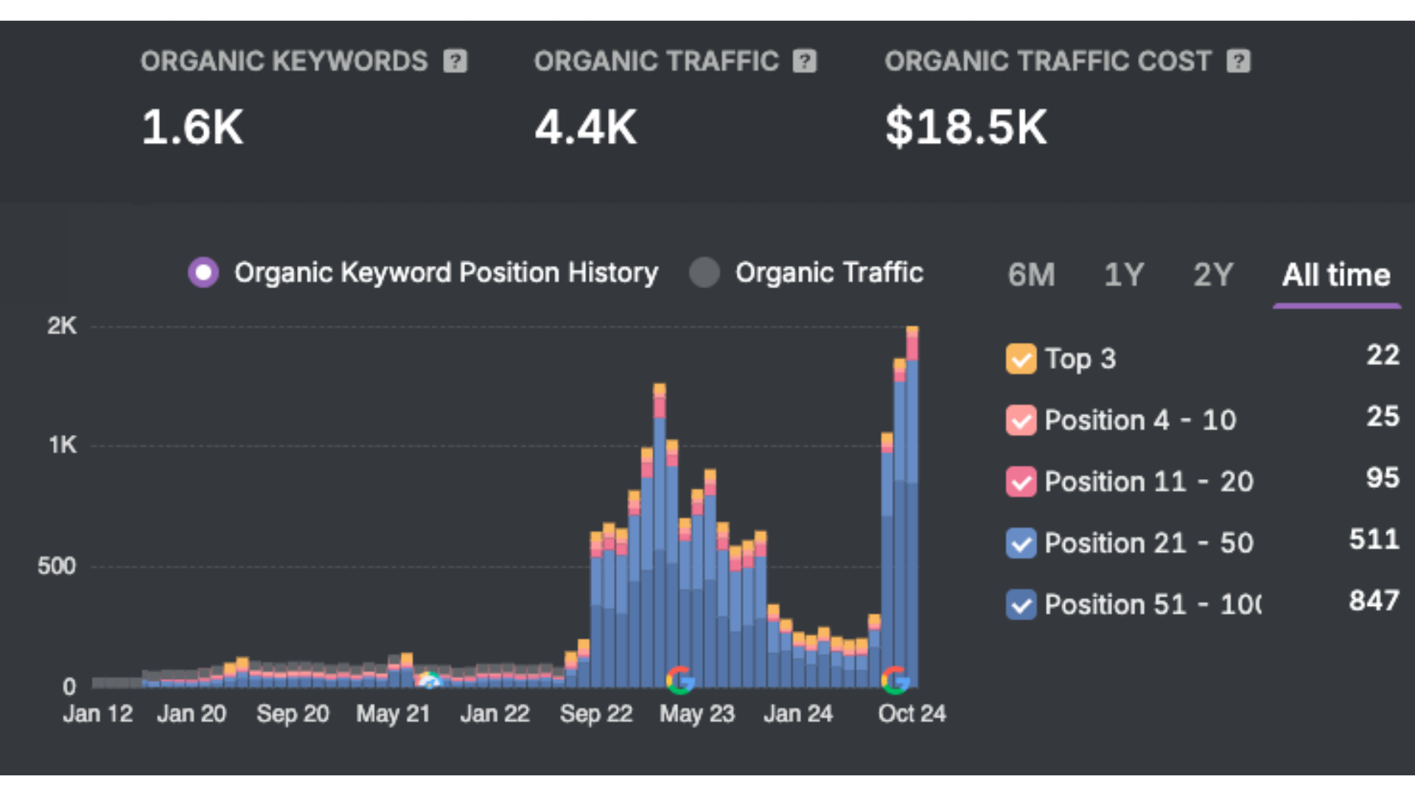
Task: Uncheck the Top 3 checkbox
Action: (1021, 359)
